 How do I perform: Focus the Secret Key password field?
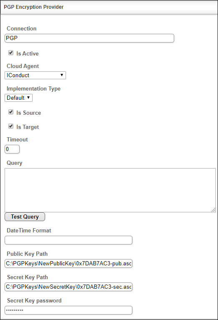68,310
